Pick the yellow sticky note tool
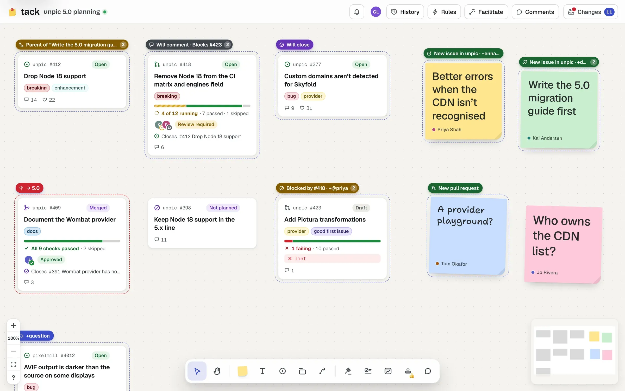The width and height of the screenshot is (625, 391). pyautogui.click(x=242, y=371)
